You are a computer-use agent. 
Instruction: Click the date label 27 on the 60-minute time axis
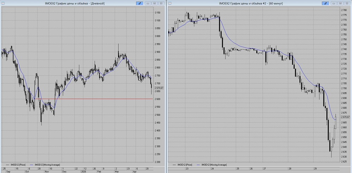click(265, 168)
